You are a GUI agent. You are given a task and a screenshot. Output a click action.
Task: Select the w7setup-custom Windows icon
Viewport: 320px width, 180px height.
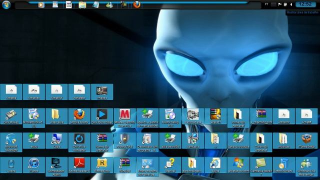click(238, 165)
